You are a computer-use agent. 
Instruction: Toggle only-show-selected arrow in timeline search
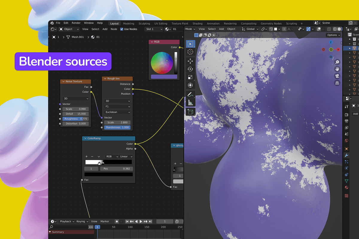91,227
